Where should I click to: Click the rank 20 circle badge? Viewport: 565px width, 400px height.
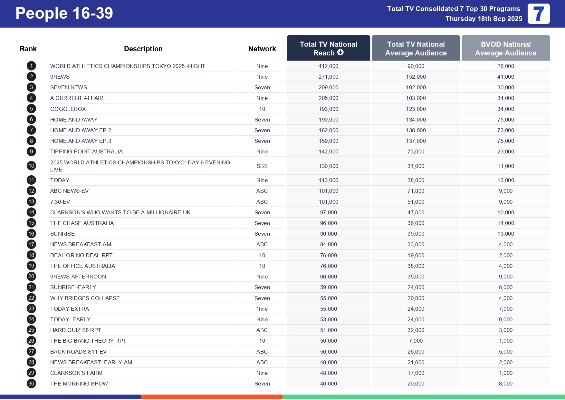pyautogui.click(x=31, y=276)
